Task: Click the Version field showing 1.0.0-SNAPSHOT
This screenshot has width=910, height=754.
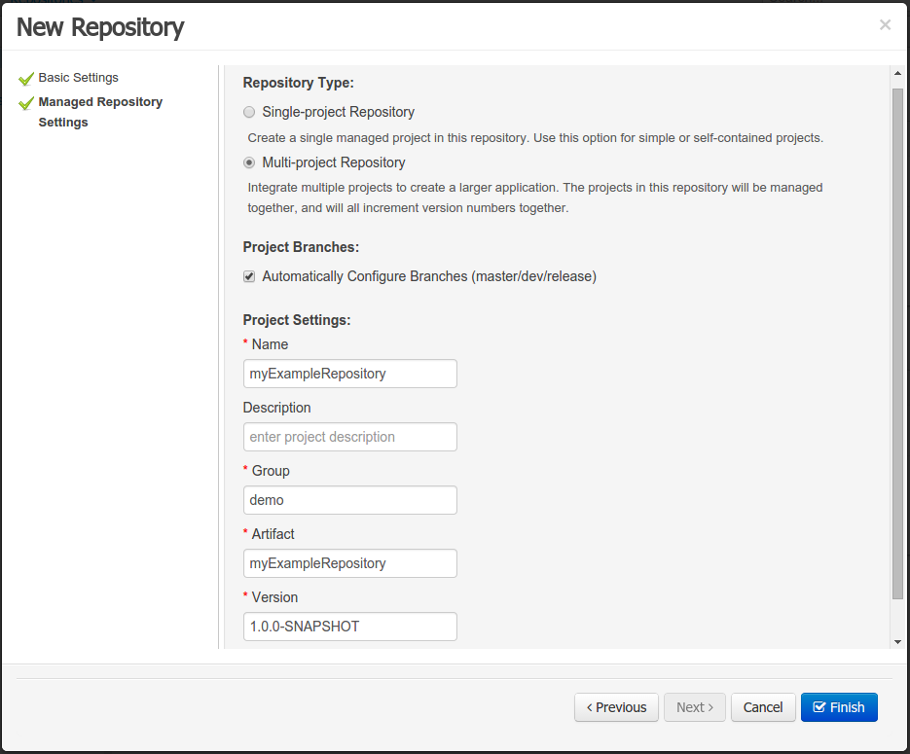Action: click(x=349, y=627)
